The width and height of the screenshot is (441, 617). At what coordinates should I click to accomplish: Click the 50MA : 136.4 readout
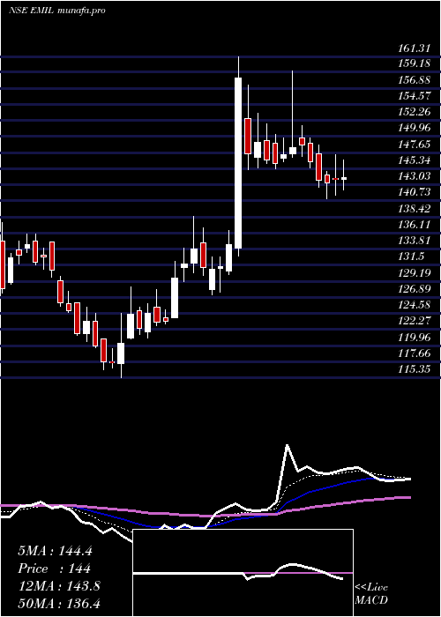tap(59, 604)
